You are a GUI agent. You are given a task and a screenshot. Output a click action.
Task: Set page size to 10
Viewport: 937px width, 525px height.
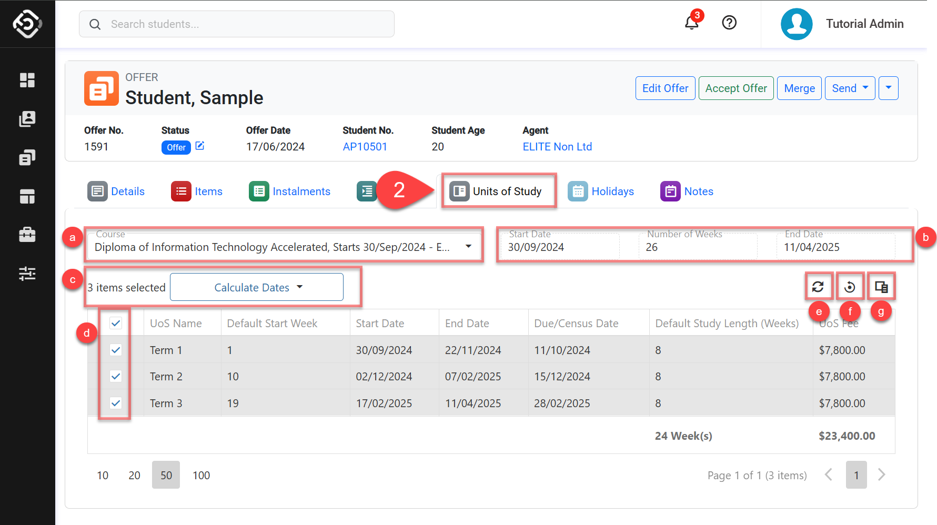coord(103,475)
